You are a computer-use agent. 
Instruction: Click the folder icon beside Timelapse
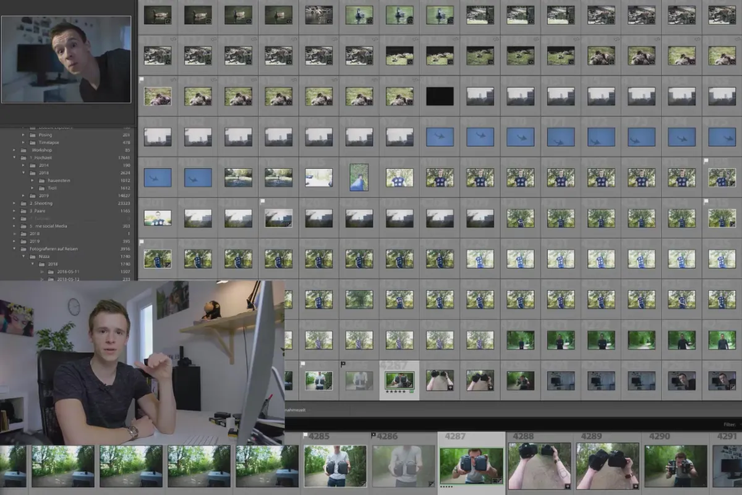(x=33, y=142)
